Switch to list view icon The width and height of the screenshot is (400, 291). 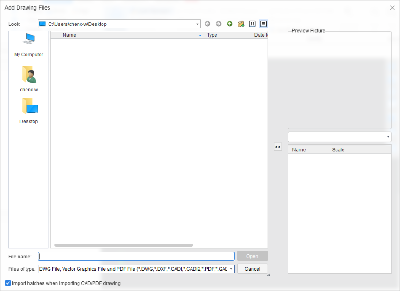(252, 24)
